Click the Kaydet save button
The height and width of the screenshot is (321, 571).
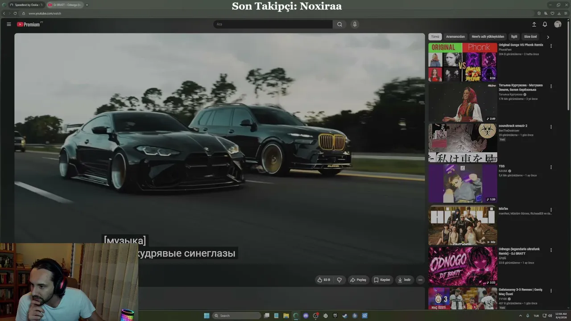pyautogui.click(x=382, y=280)
